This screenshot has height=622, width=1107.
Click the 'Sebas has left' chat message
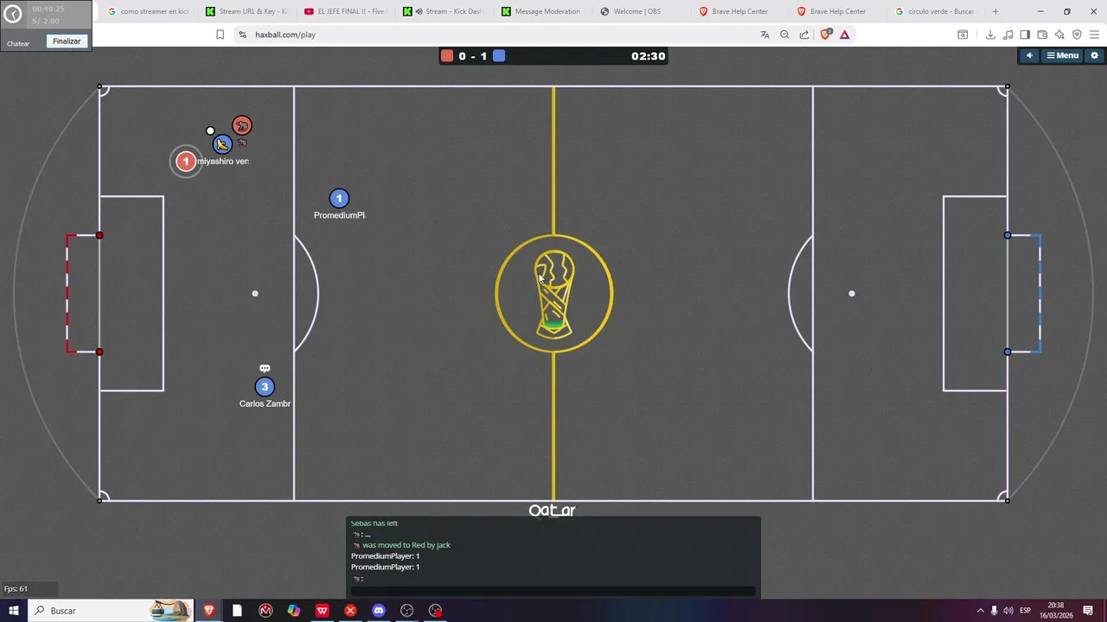(374, 523)
